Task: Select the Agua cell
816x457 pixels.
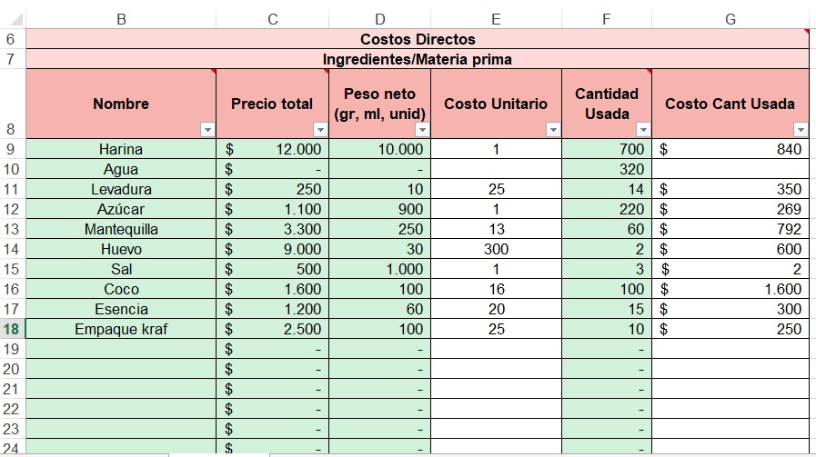Action: [x=121, y=169]
